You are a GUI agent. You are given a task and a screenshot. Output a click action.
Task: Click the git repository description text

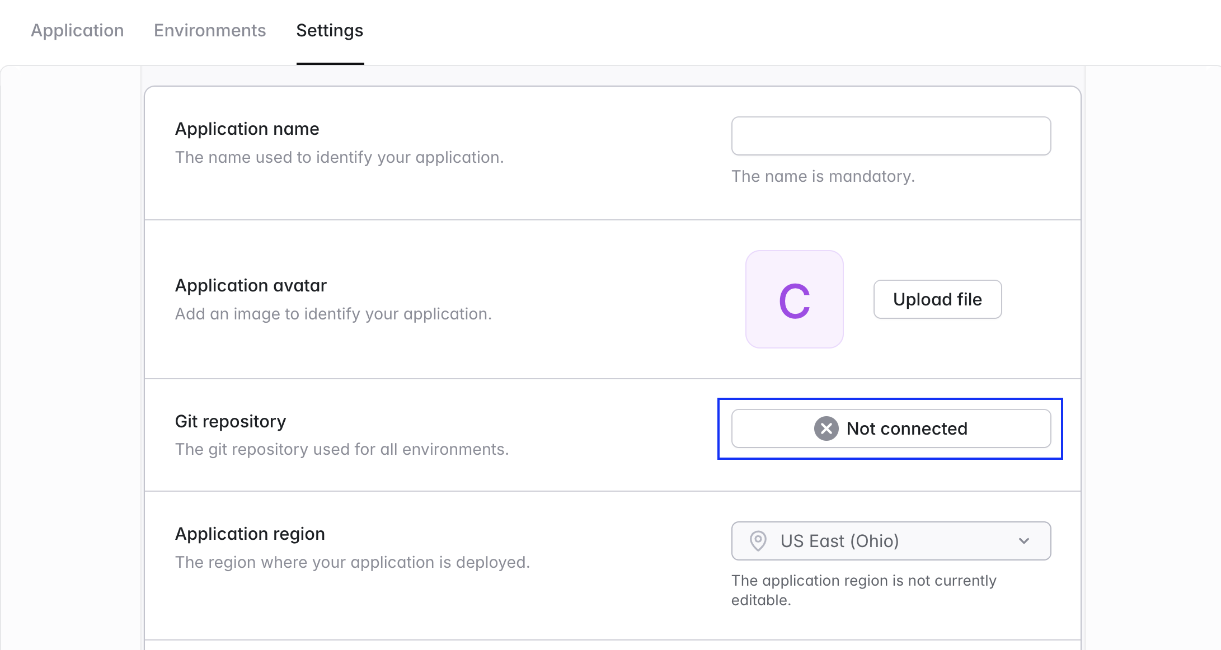[341, 449]
